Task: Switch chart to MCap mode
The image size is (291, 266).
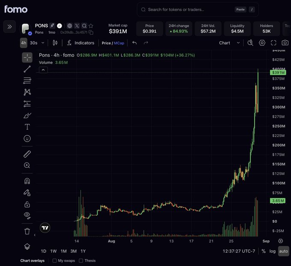Action: tap(119, 43)
